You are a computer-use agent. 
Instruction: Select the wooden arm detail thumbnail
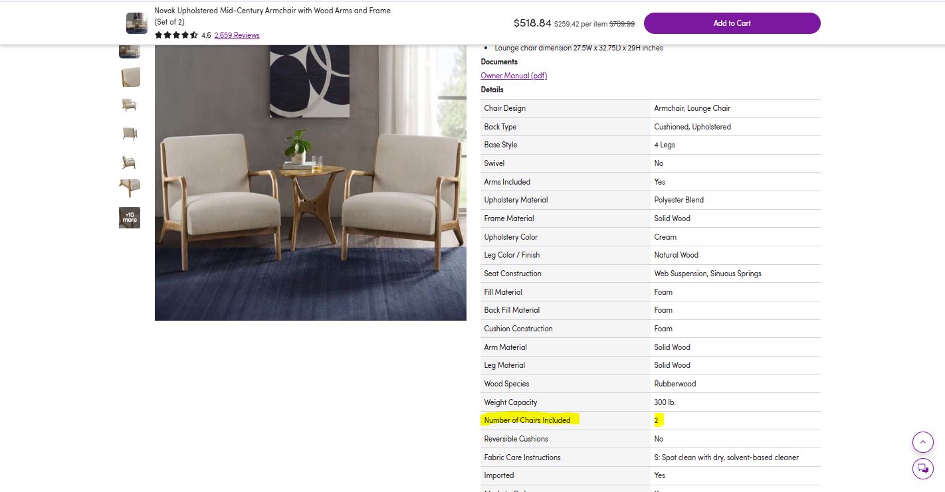(x=130, y=189)
